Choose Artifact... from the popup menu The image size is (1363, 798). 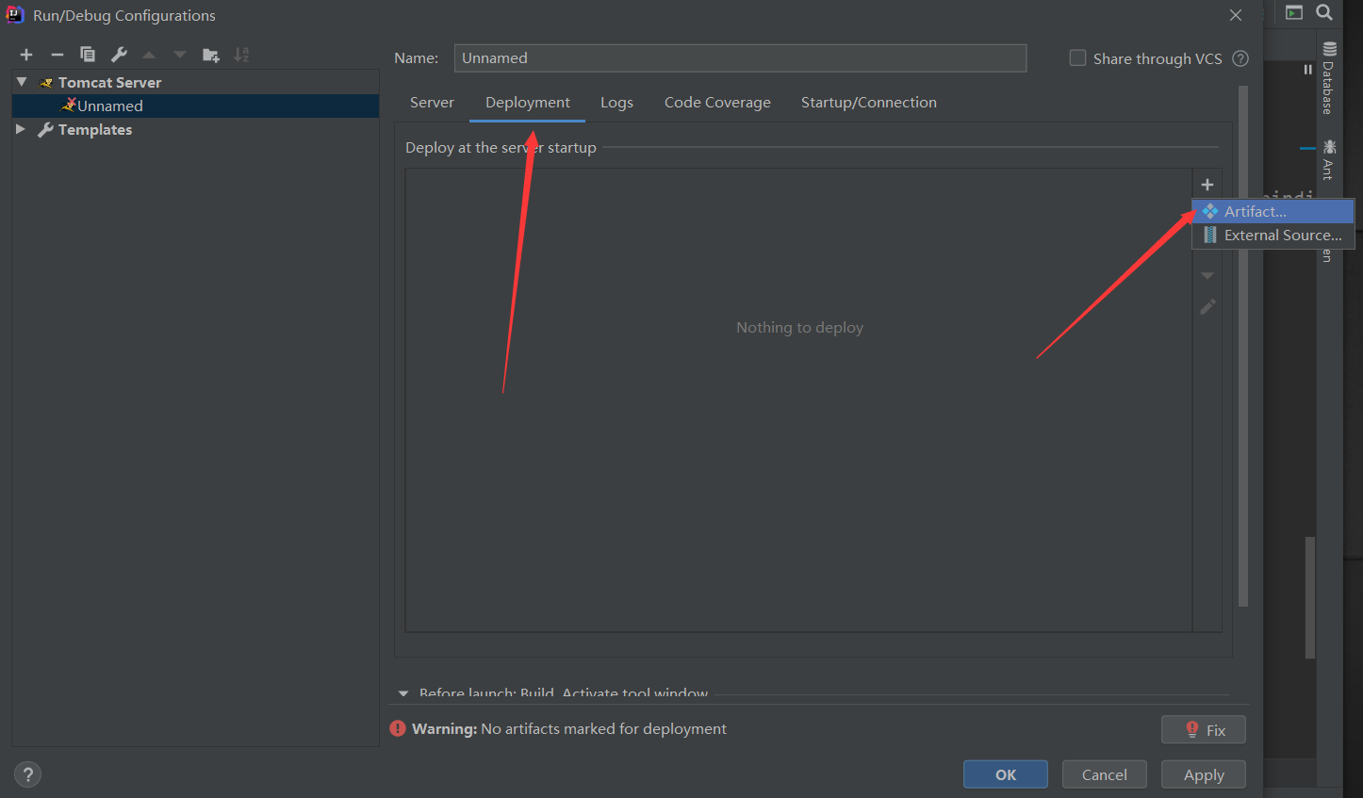tap(1273, 211)
